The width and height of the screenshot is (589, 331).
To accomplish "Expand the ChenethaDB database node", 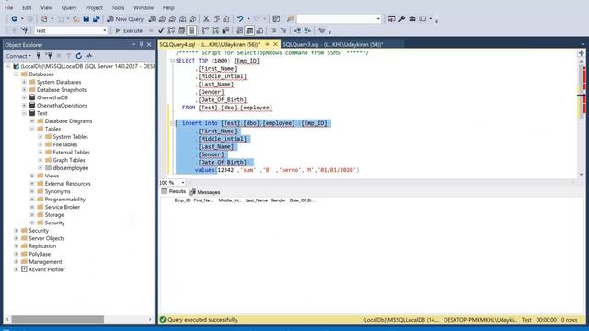I will (24, 97).
